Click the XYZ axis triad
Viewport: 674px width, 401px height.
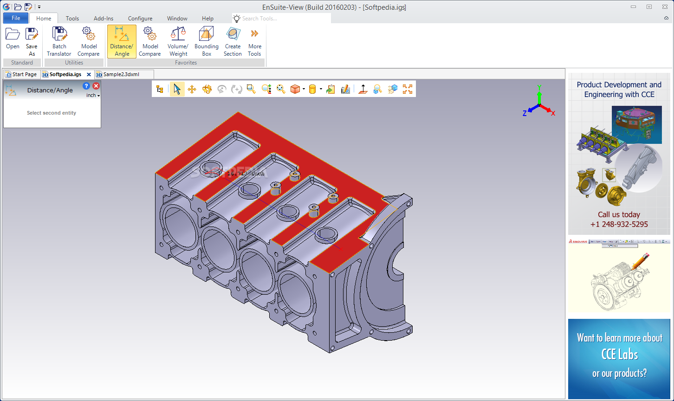point(538,102)
